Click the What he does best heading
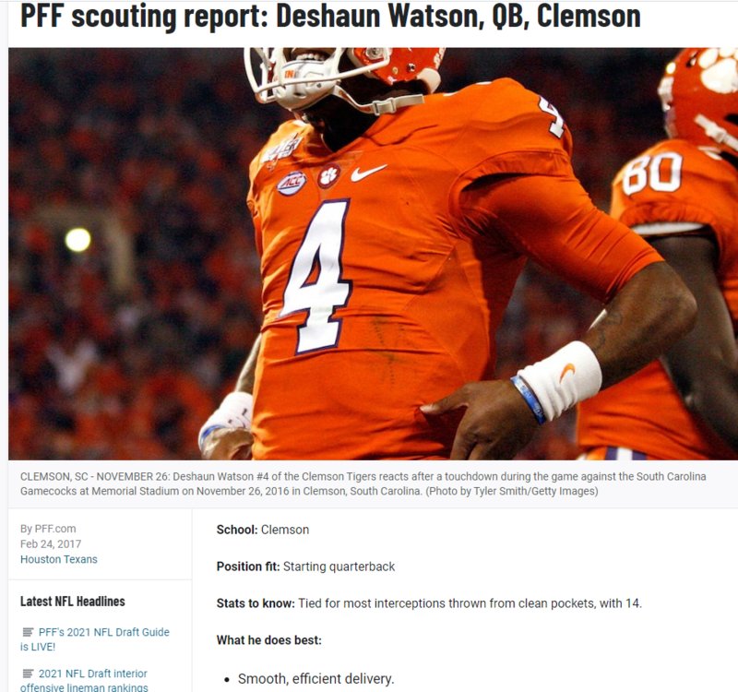 pos(269,640)
